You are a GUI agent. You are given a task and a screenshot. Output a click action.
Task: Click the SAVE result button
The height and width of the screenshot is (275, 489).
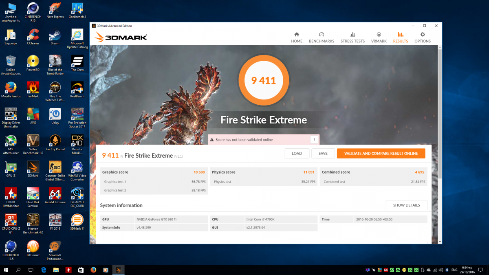coord(323,153)
